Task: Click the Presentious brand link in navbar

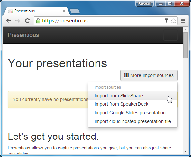Action: coord(23,35)
